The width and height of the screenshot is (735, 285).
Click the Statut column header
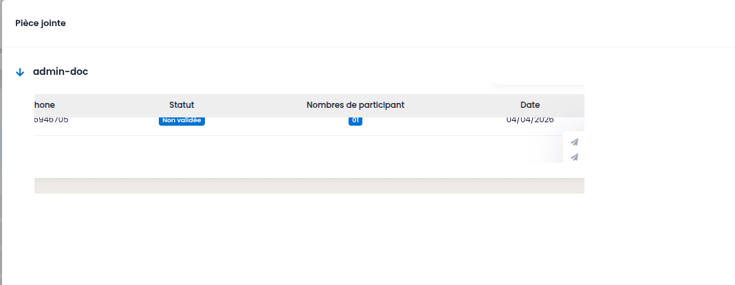point(182,105)
